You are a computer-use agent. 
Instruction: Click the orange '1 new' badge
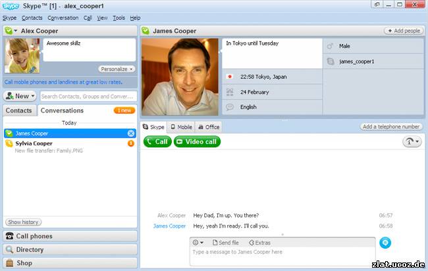(x=124, y=111)
